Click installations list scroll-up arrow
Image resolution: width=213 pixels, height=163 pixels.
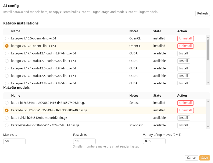208,37
